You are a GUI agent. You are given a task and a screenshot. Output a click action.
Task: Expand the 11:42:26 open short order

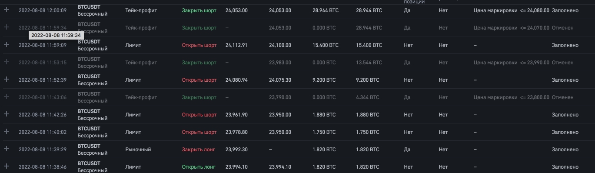tap(7, 114)
